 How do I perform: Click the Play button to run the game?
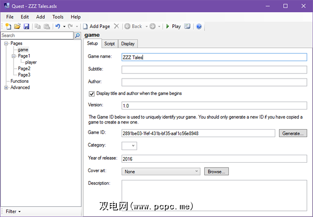click(x=173, y=27)
